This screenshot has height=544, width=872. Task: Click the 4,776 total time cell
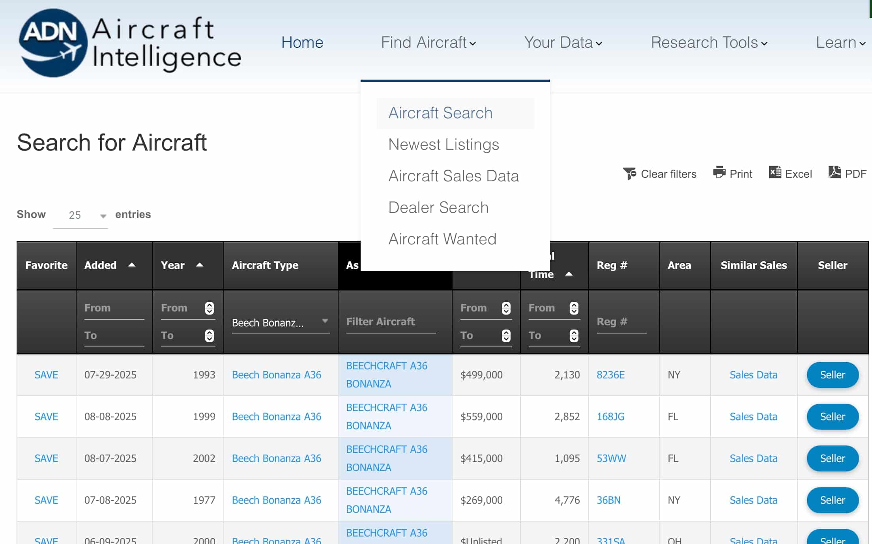[554, 500]
